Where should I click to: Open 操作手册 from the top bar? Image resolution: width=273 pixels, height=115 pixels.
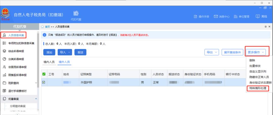pos(201,17)
